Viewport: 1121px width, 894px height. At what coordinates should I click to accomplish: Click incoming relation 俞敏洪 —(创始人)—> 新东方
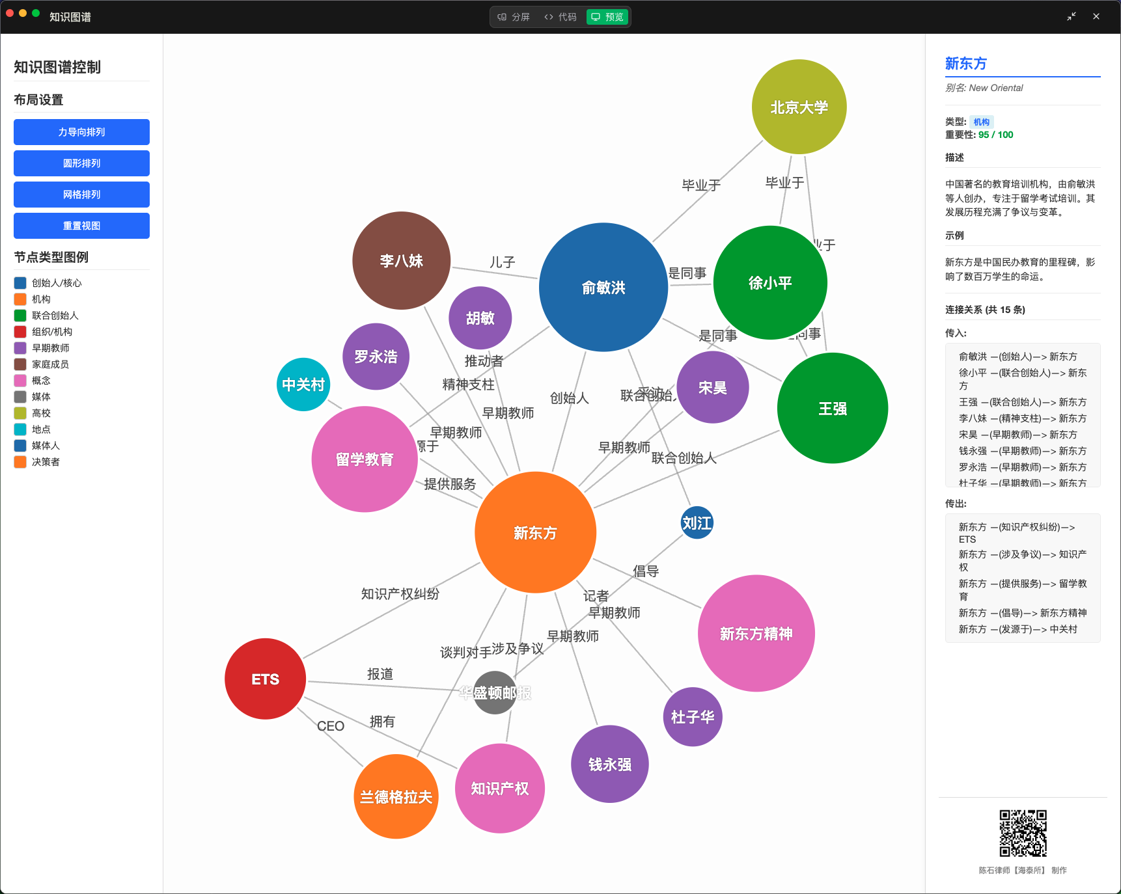point(1018,357)
